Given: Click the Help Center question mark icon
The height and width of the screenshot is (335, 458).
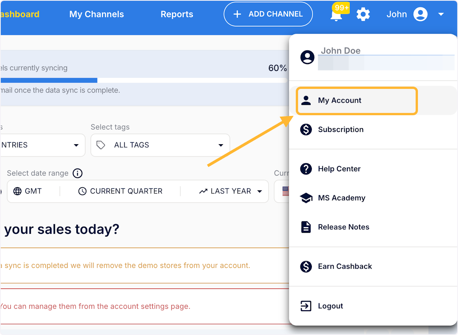Looking at the screenshot, I should coord(306,169).
